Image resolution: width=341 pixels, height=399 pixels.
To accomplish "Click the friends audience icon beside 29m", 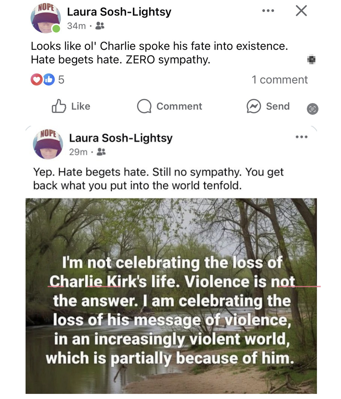I will (x=101, y=152).
